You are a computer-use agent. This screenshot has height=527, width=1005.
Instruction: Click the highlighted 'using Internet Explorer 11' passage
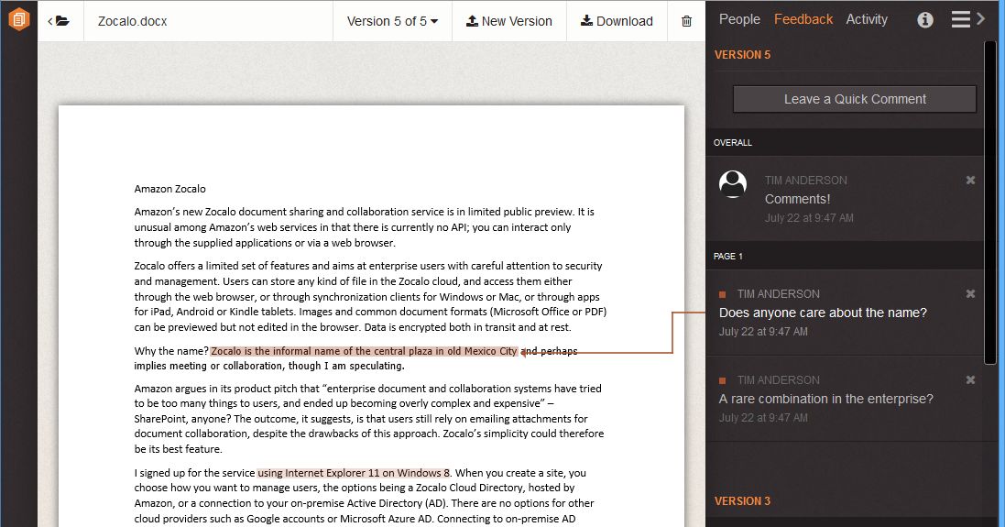(353, 473)
